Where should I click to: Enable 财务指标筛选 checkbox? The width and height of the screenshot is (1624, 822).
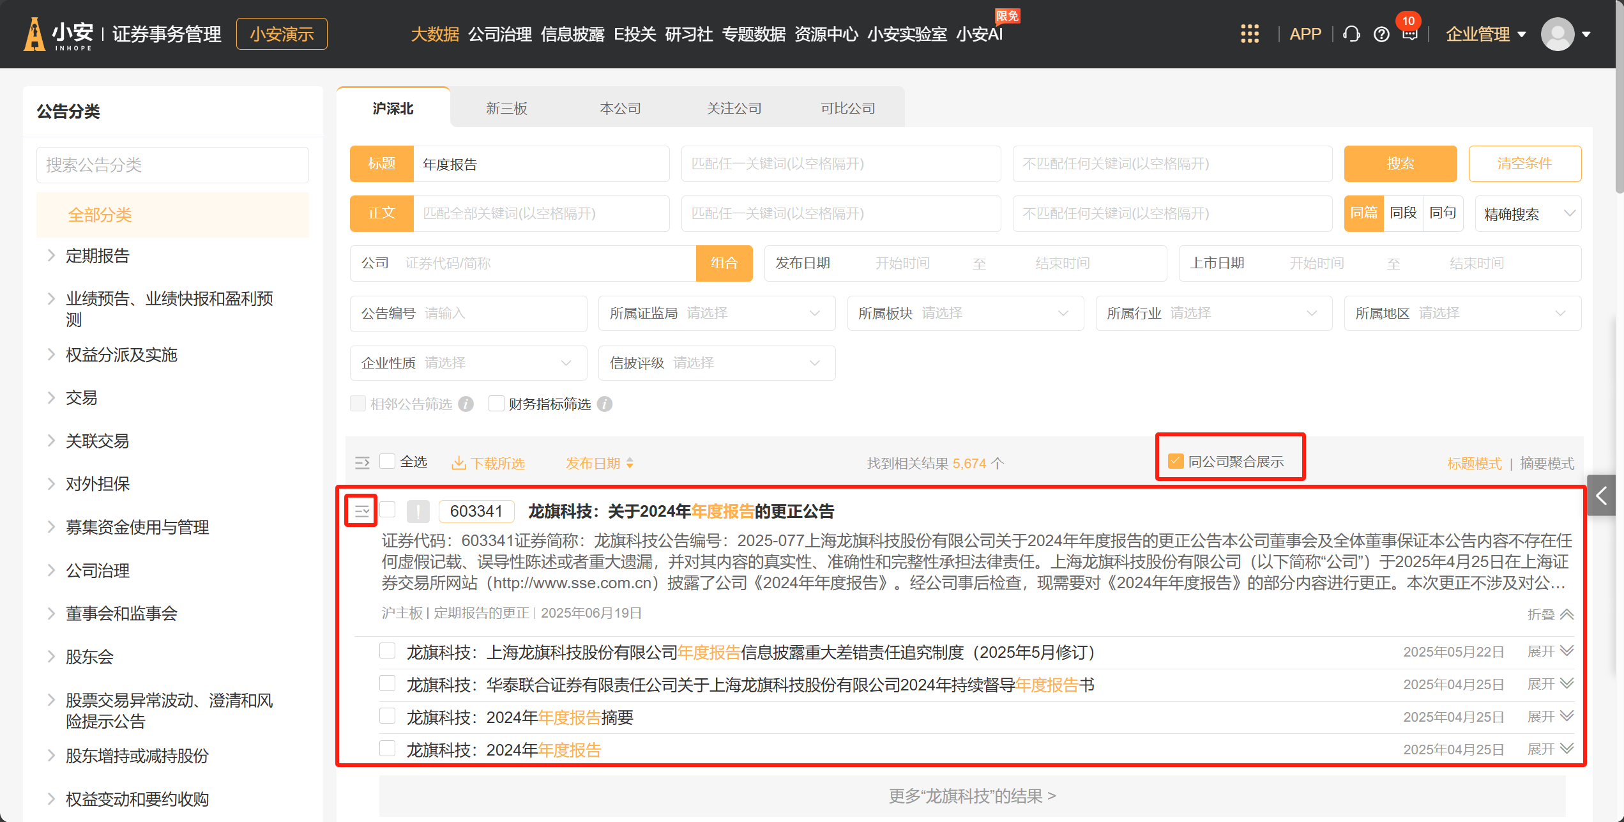pos(496,404)
